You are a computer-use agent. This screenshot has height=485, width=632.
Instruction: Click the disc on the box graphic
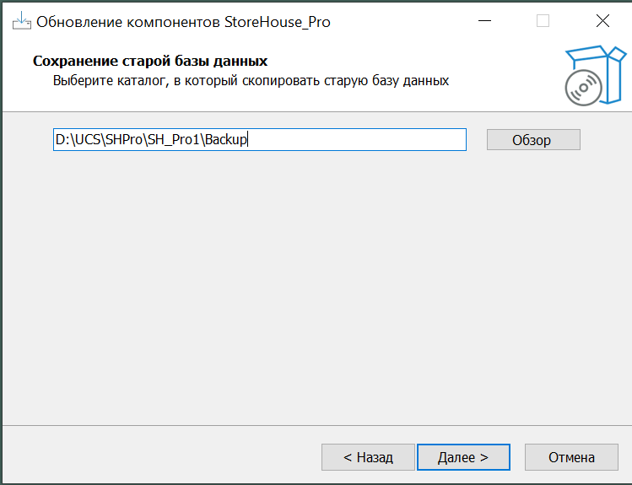point(582,88)
